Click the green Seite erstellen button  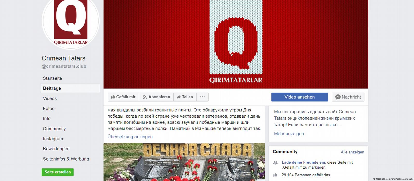tap(58, 172)
